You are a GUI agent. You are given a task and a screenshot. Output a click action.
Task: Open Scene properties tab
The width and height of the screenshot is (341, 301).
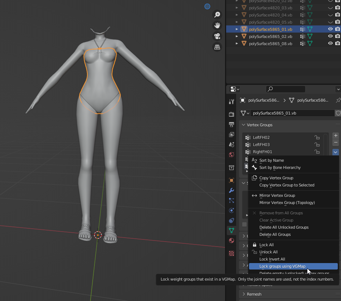(232, 144)
